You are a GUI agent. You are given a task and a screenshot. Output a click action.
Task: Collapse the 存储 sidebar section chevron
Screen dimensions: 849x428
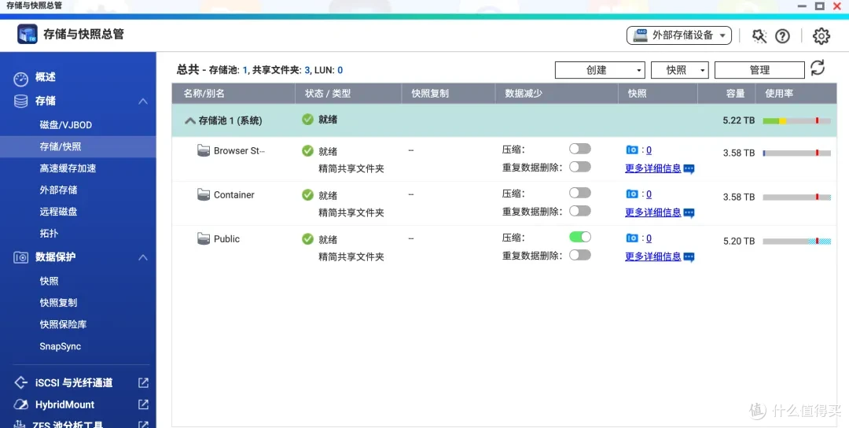coord(143,101)
